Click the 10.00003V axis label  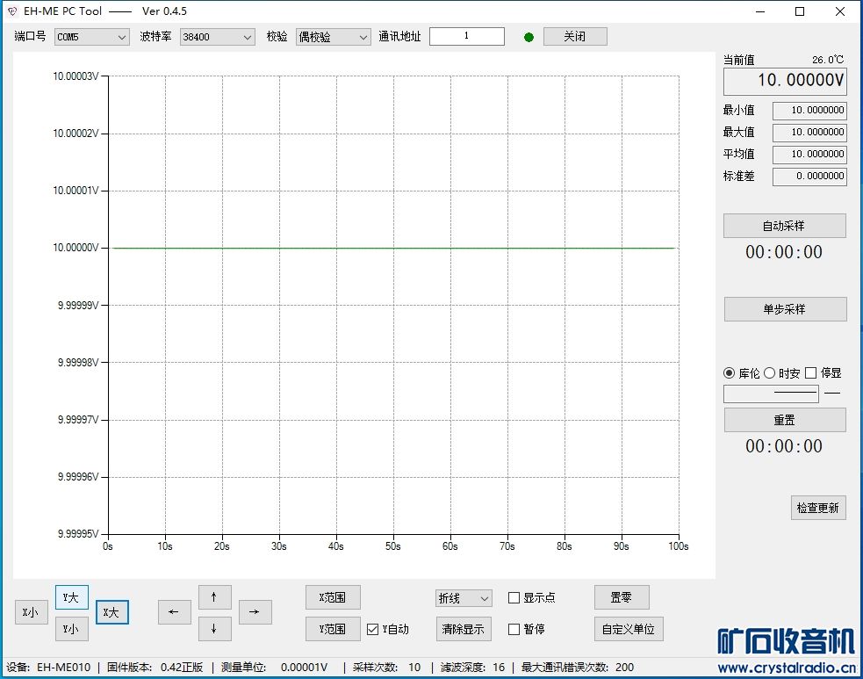[76, 76]
